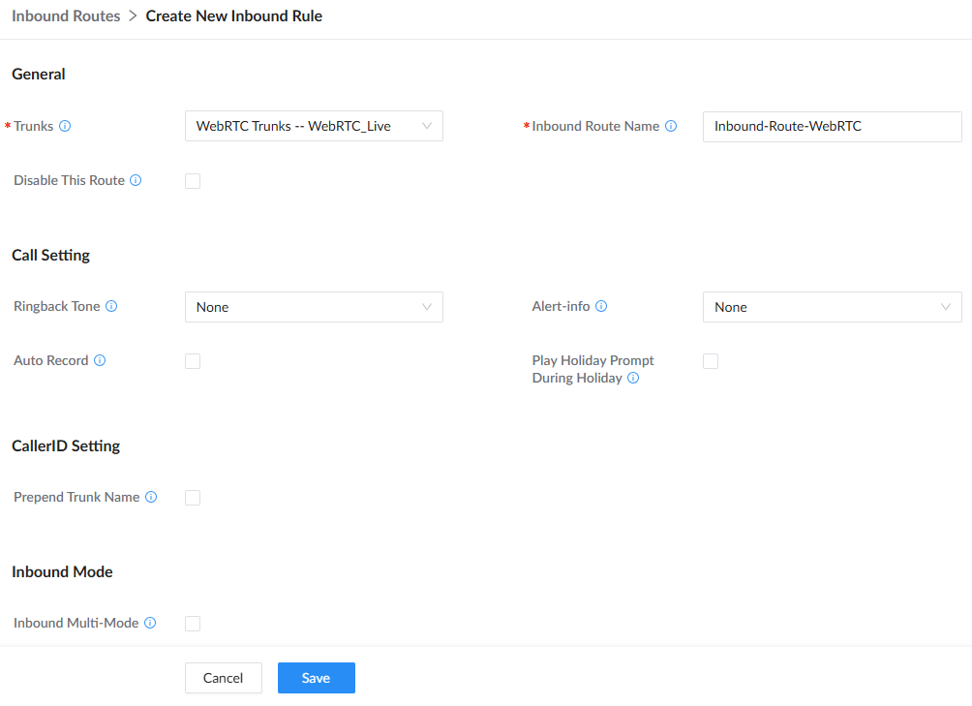Expand the Ringback Tone dropdown
Screen dimensions: 972x706
(x=314, y=307)
